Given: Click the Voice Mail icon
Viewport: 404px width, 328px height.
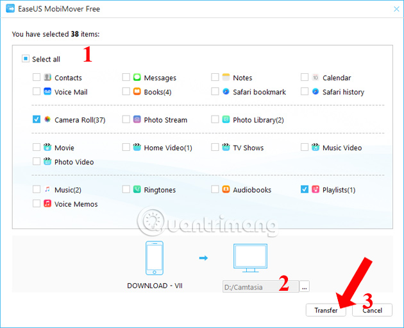Looking at the screenshot, I should click(47, 91).
